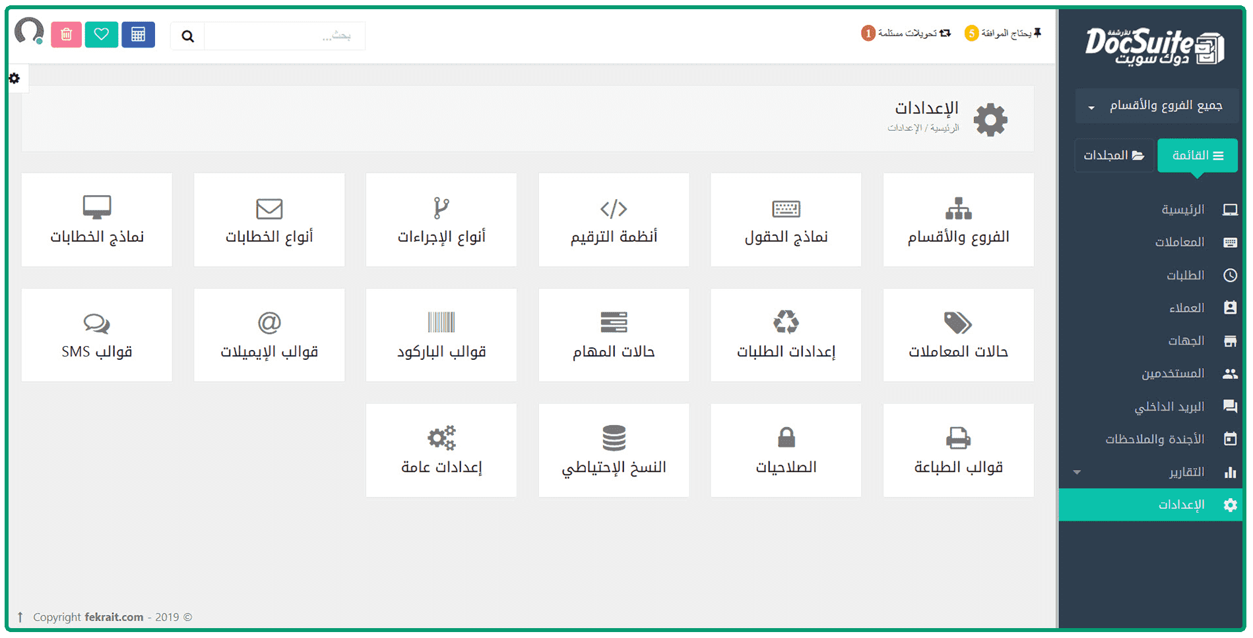Open the print templates tile
Screen dimensions: 1253x638
tap(957, 450)
